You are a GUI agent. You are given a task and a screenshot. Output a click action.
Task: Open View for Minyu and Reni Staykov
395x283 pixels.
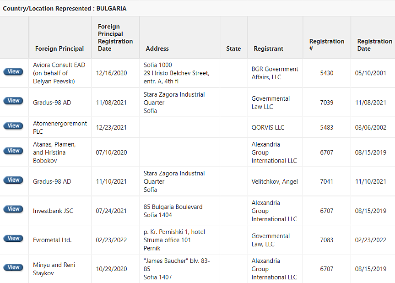point(14,267)
